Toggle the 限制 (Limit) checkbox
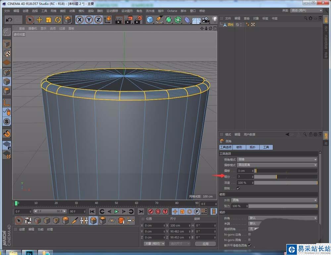This screenshot has width=331, height=255. (238, 188)
